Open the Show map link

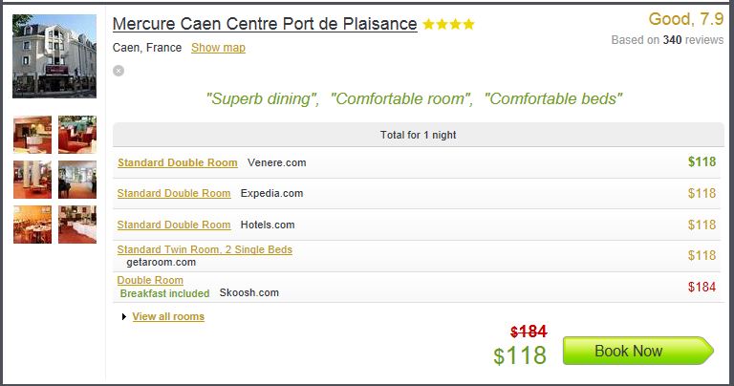[218, 48]
